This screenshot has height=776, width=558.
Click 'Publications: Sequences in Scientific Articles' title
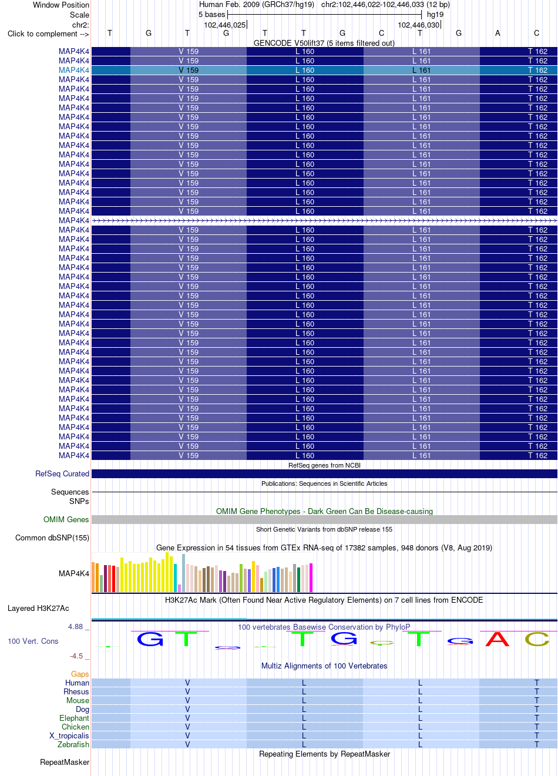324,483
